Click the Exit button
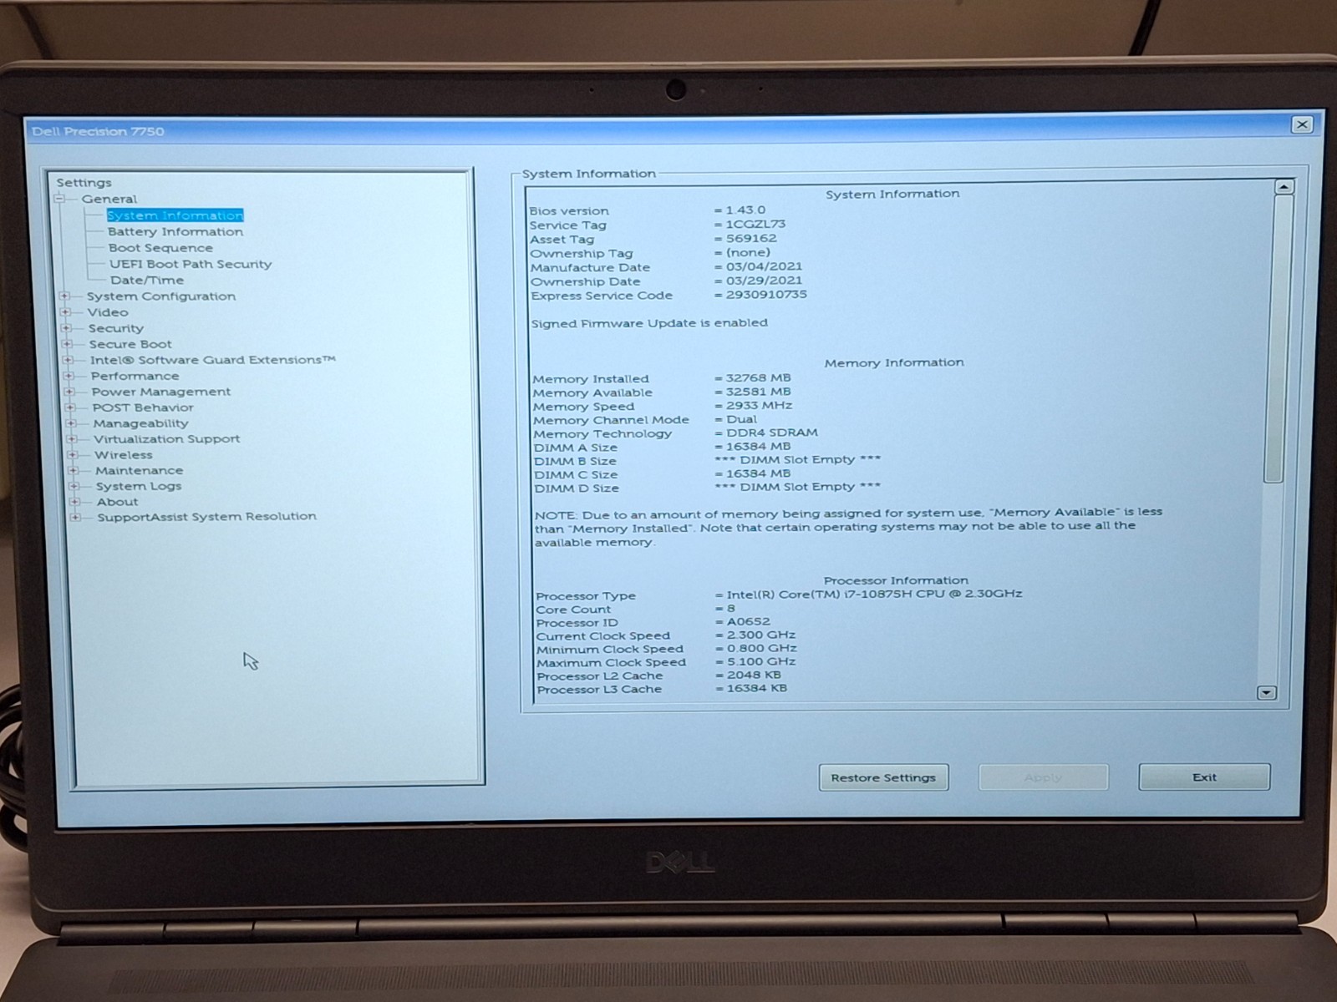The width and height of the screenshot is (1337, 1002). 1204,777
